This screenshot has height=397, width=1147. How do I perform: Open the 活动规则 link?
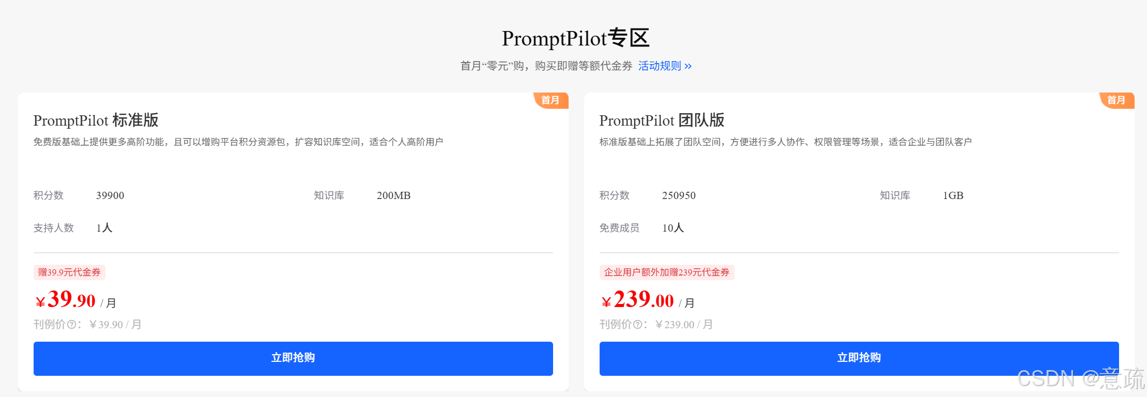[x=660, y=66]
